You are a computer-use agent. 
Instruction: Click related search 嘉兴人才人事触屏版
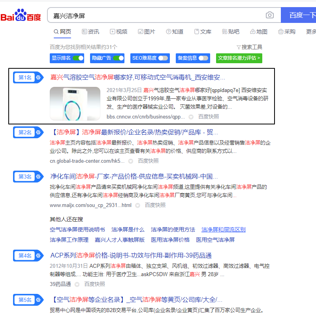pyautogui.click(x=120, y=240)
